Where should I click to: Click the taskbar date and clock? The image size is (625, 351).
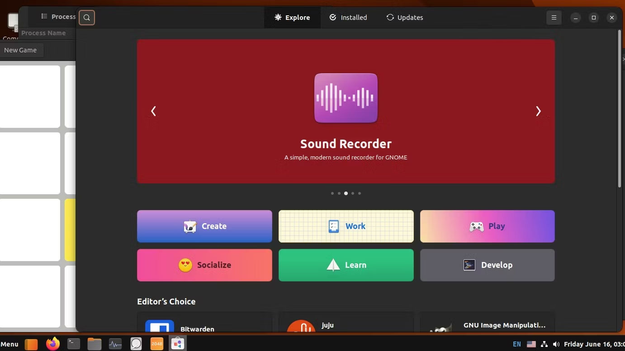coord(594,344)
